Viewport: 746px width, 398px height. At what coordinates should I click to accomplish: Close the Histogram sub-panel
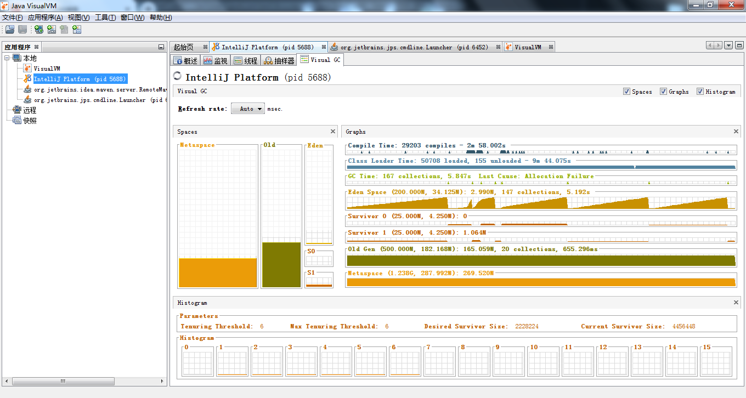click(736, 303)
